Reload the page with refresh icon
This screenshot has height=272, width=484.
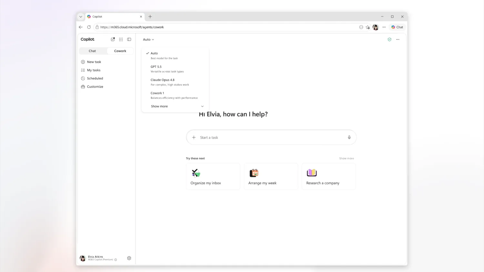pos(89,27)
